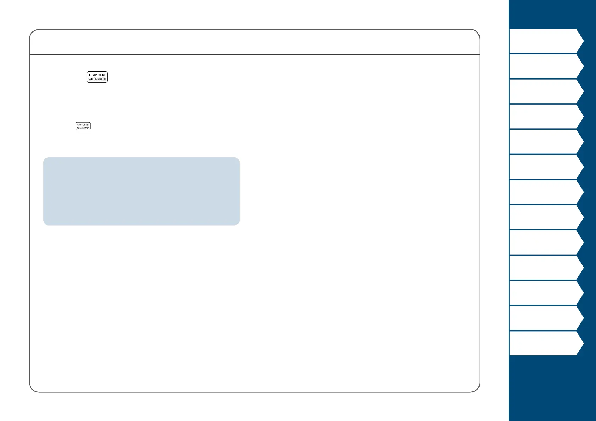596x421 pixels.
Task: Click the dark blue area above the tabs
Action: pyautogui.click(x=552, y=14)
